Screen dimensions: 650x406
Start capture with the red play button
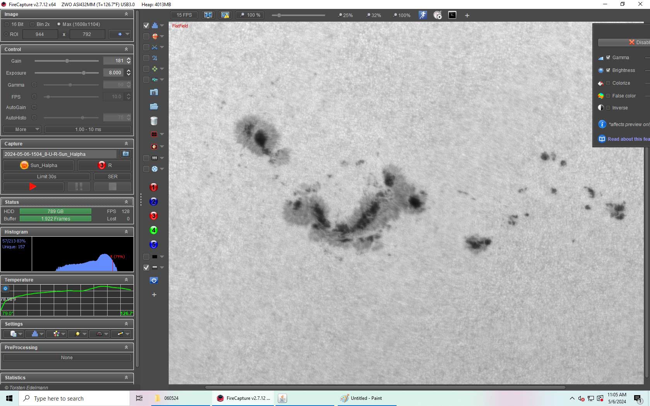pos(33,187)
